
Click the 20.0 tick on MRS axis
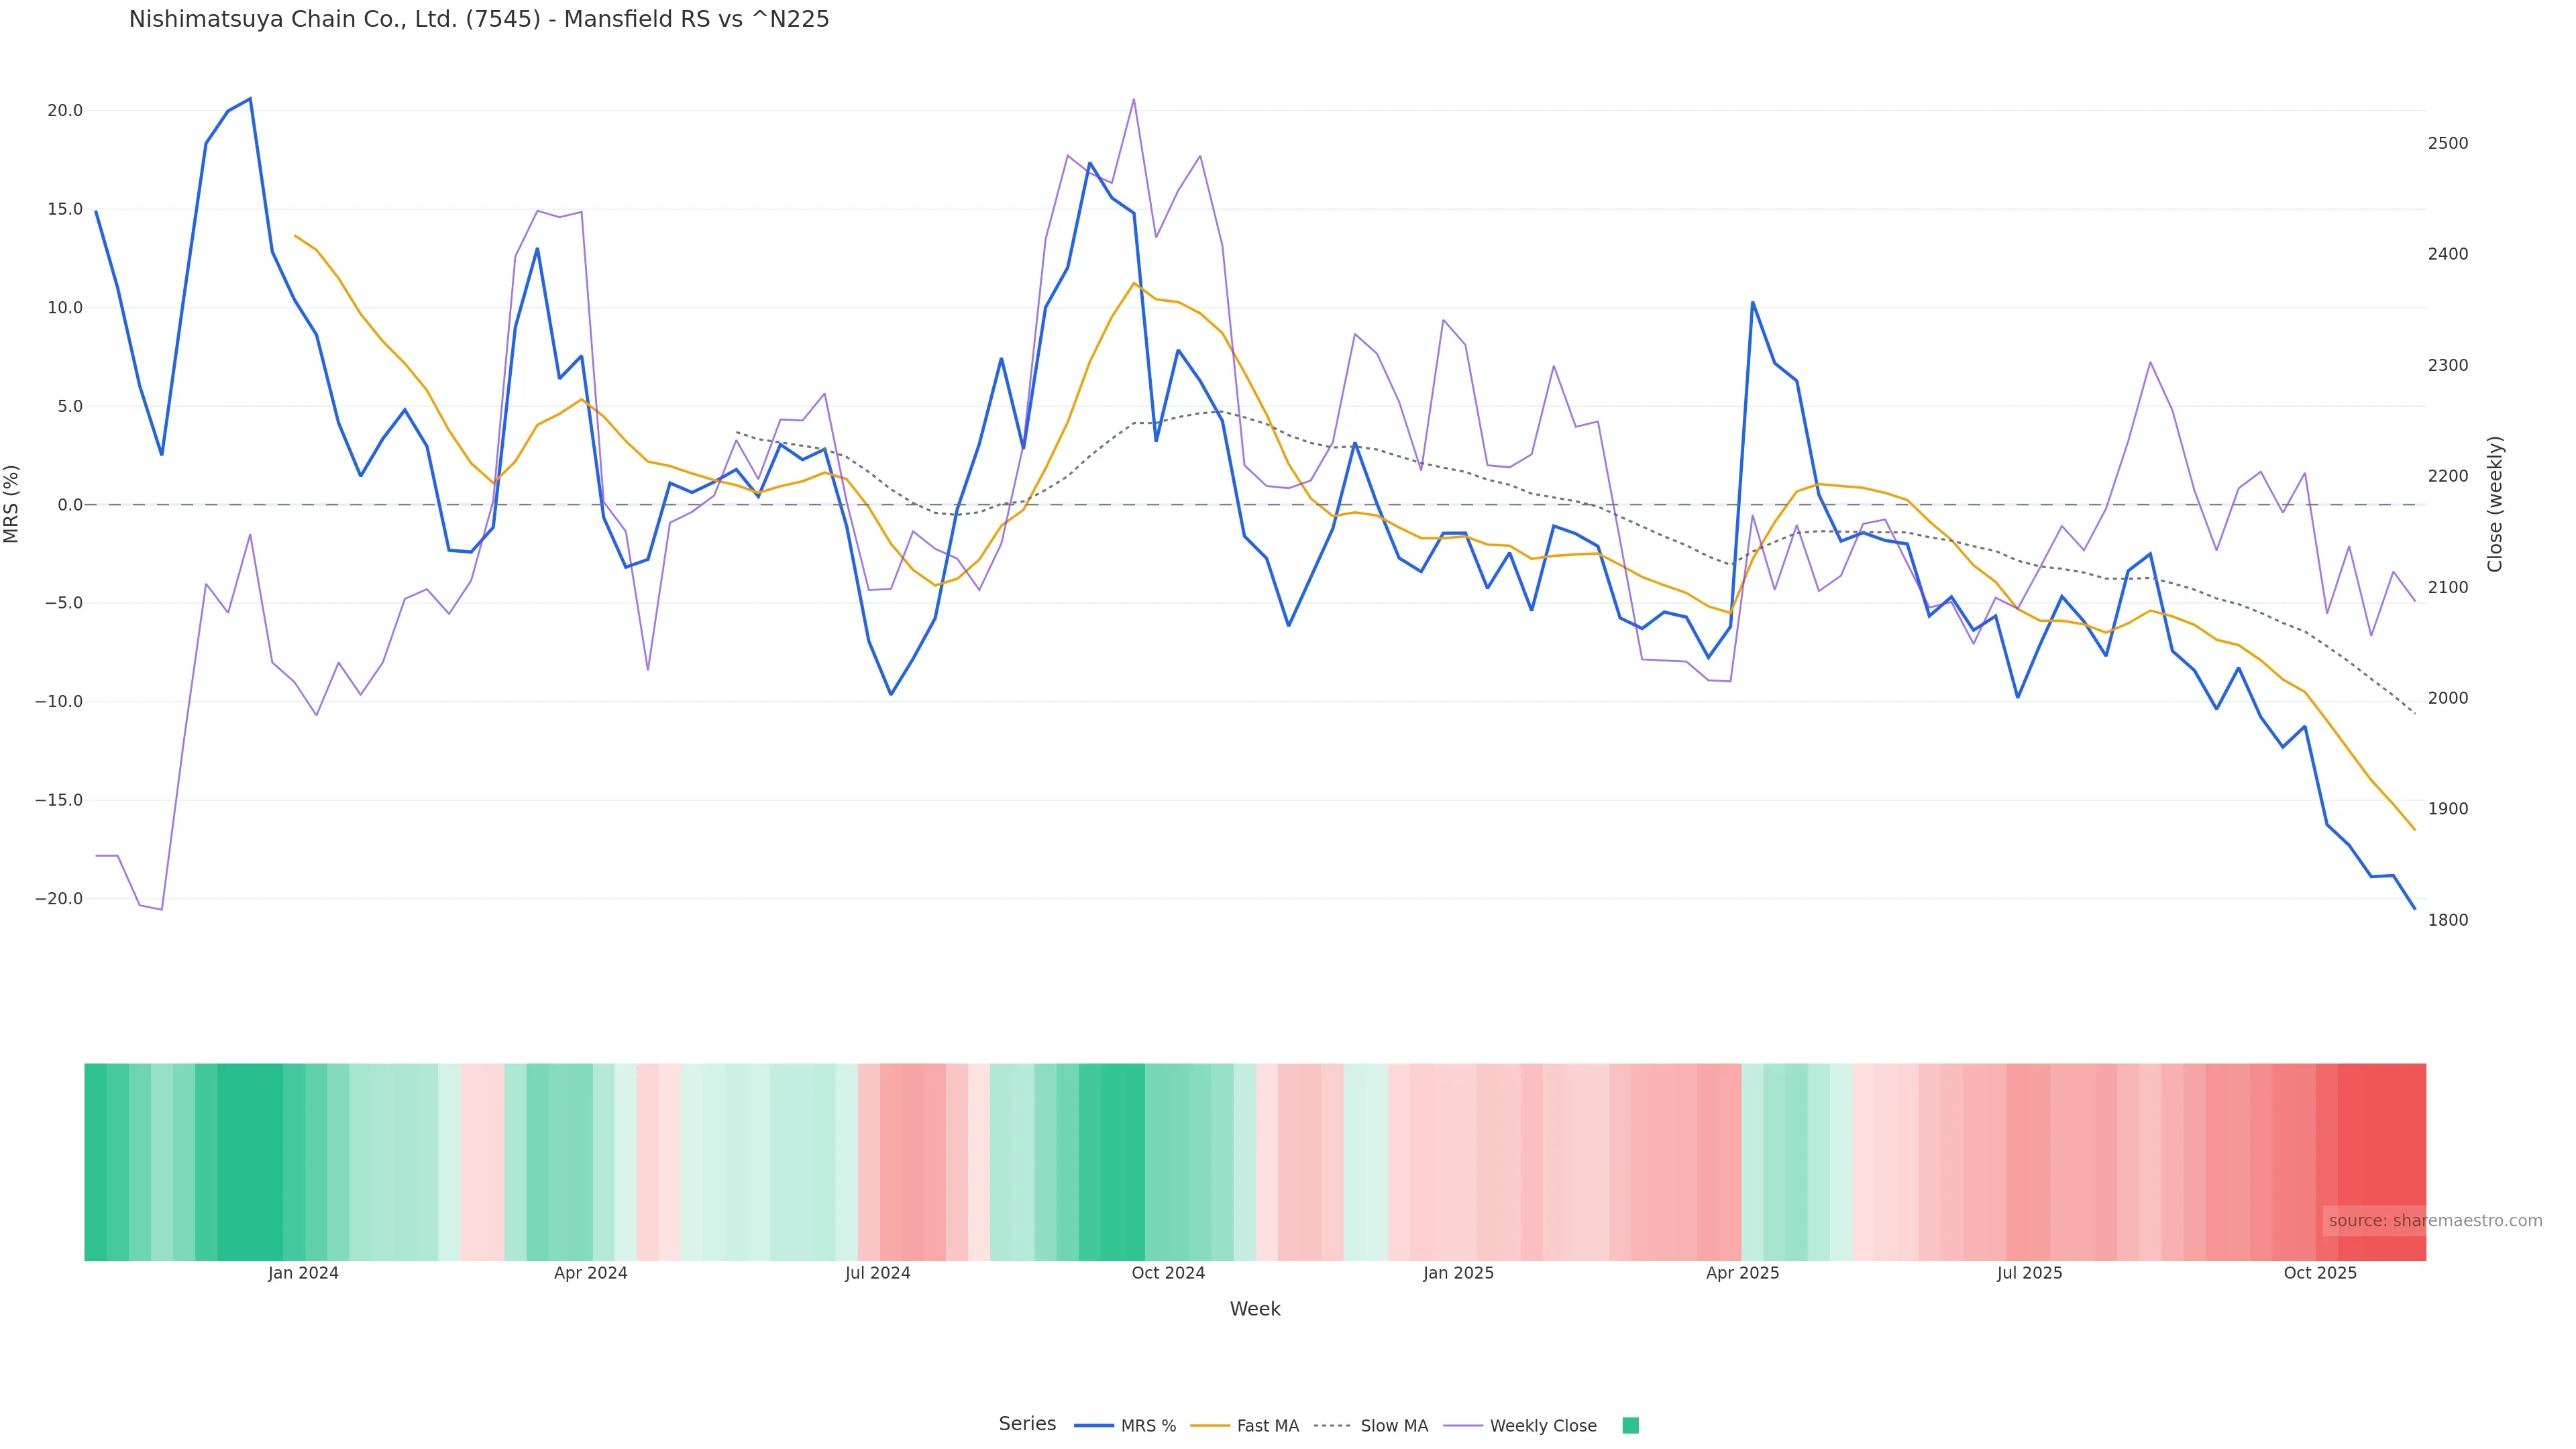65,111
